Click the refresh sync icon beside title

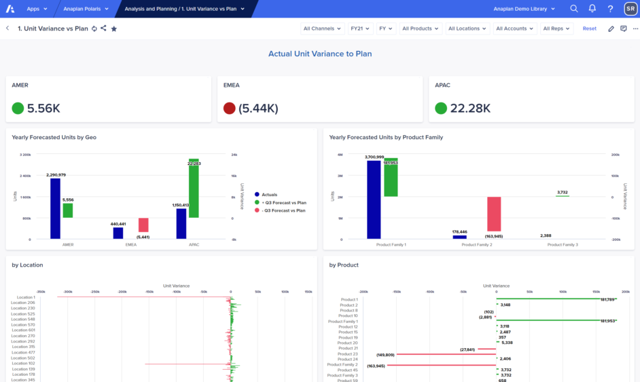[94, 28]
